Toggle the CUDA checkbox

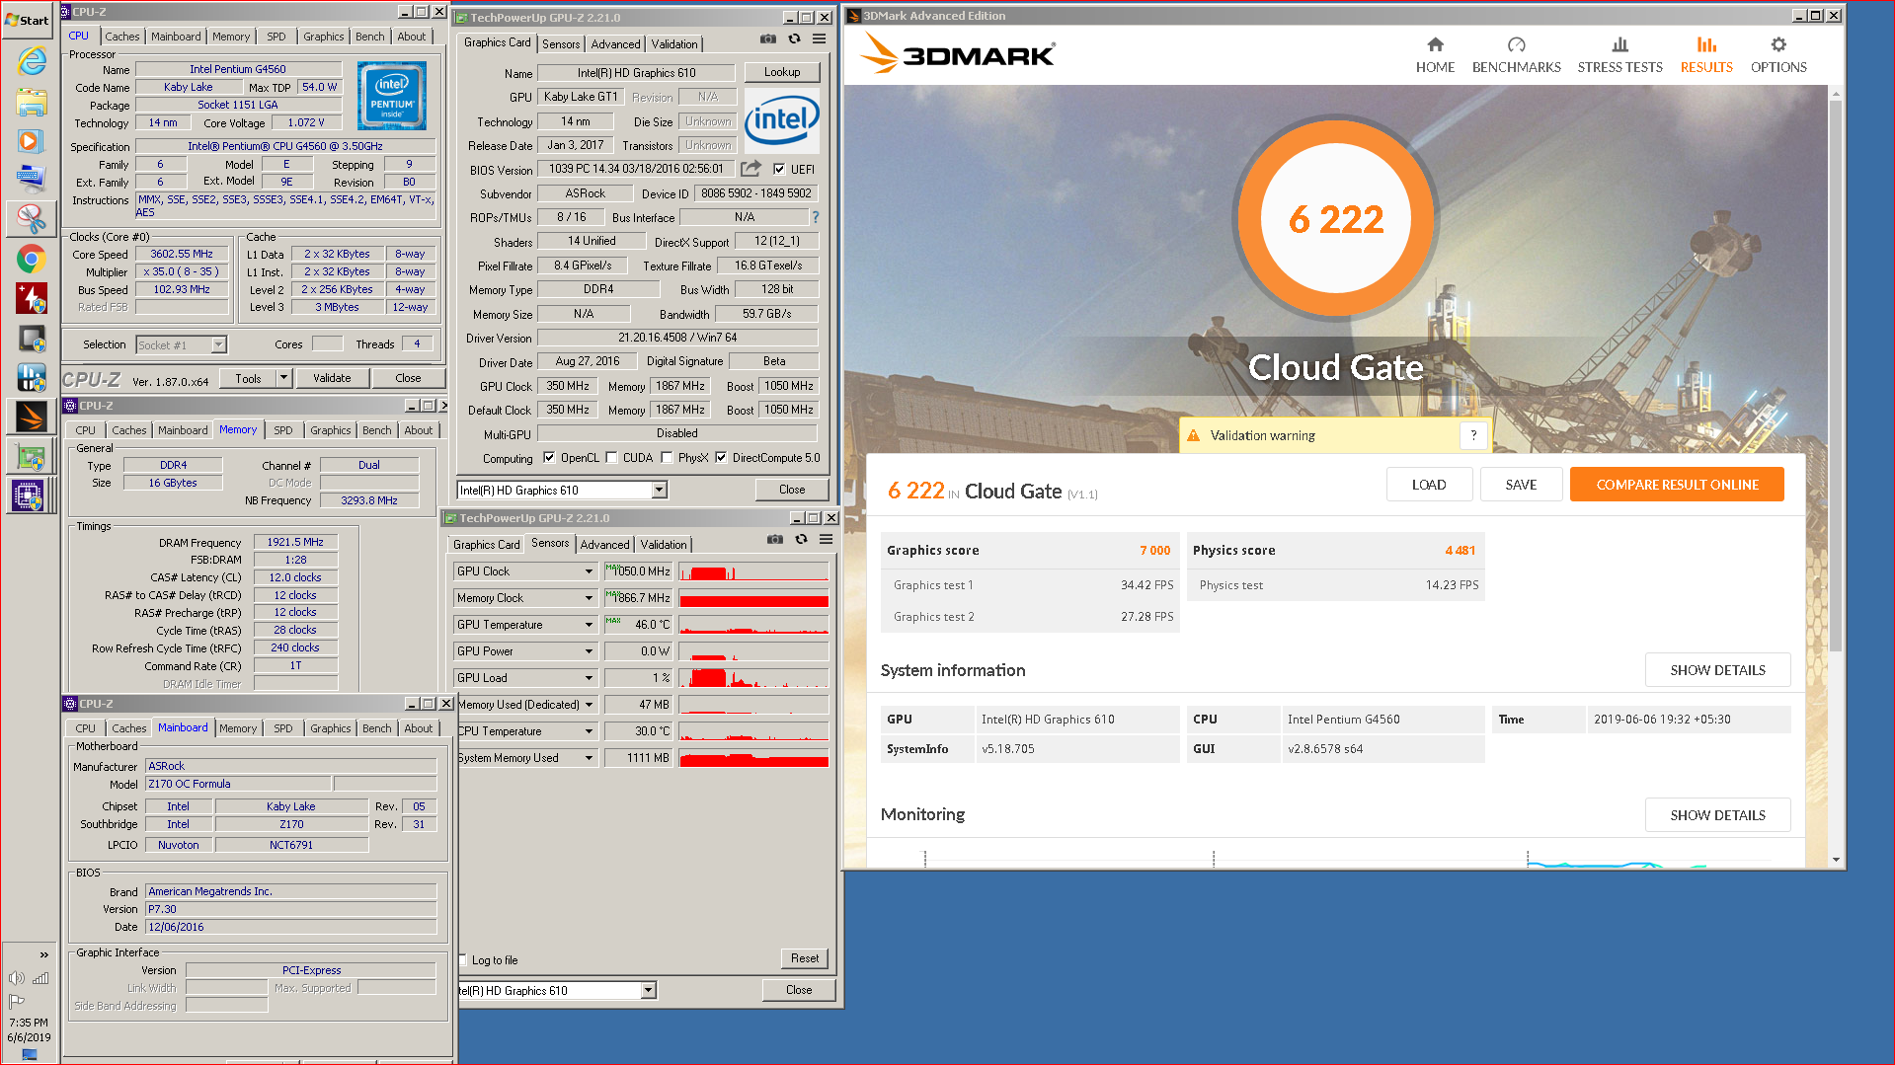point(612,457)
